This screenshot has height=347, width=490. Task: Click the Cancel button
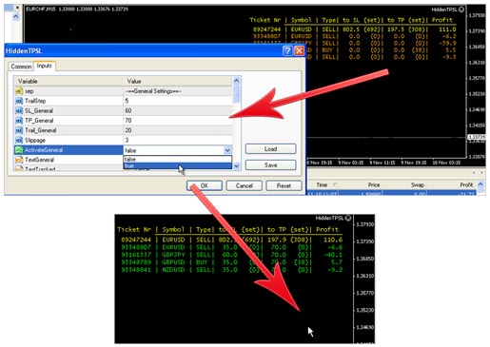click(245, 185)
